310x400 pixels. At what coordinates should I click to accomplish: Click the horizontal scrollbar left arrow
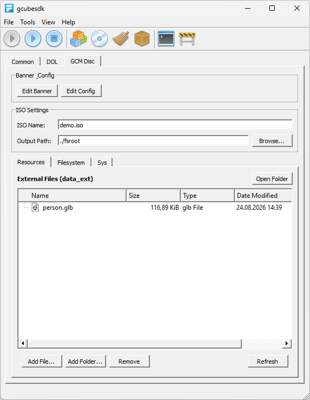[23, 344]
